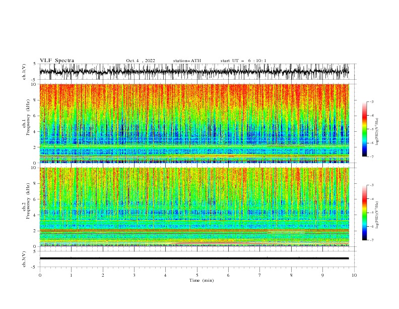Click the "-7" label on the ch.2 color bar
Viewport: 399px width, 309px height.
pyautogui.click(x=371, y=240)
